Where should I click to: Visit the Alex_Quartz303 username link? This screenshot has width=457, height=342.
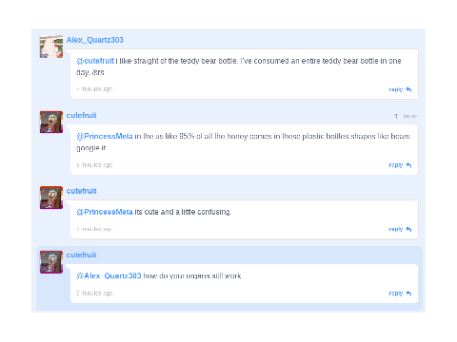pos(94,40)
